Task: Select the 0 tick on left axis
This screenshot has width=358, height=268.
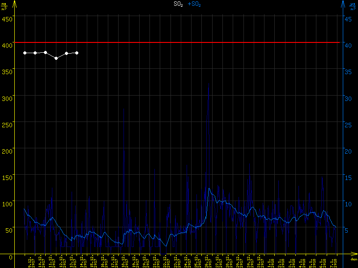Action: (11, 257)
